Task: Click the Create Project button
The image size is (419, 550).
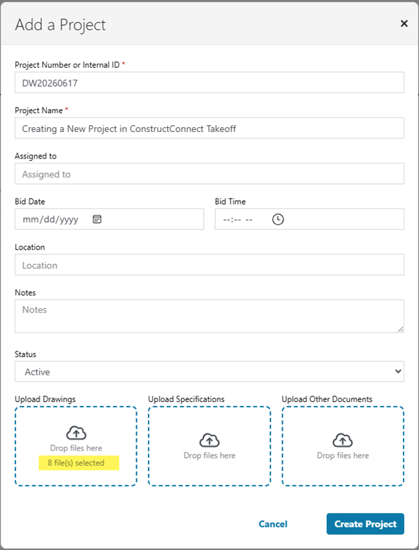Action: (x=365, y=523)
